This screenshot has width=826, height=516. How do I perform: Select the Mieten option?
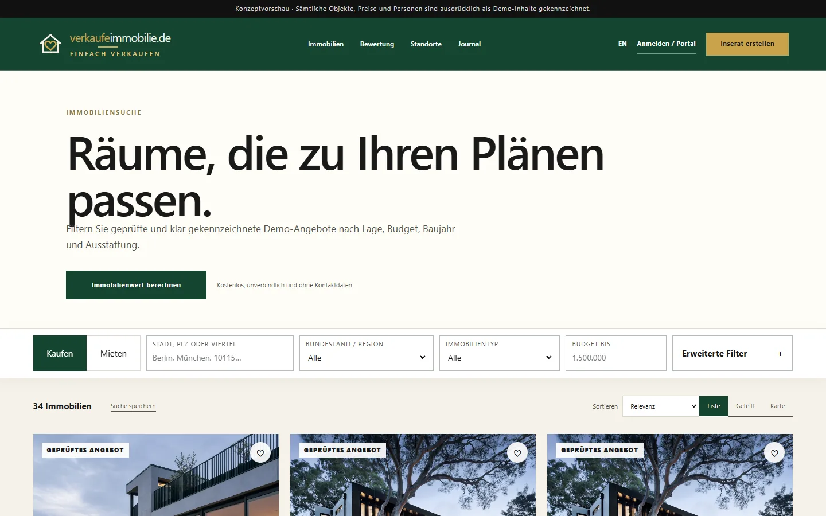[114, 353]
